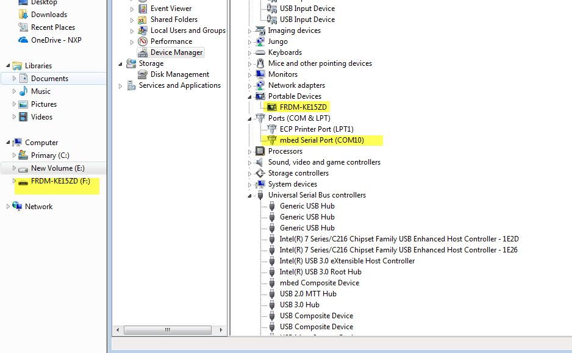Viewport: 572px width, 353px height.
Task: Select USB 2.0 MTT Hub entry
Action: coord(308,294)
